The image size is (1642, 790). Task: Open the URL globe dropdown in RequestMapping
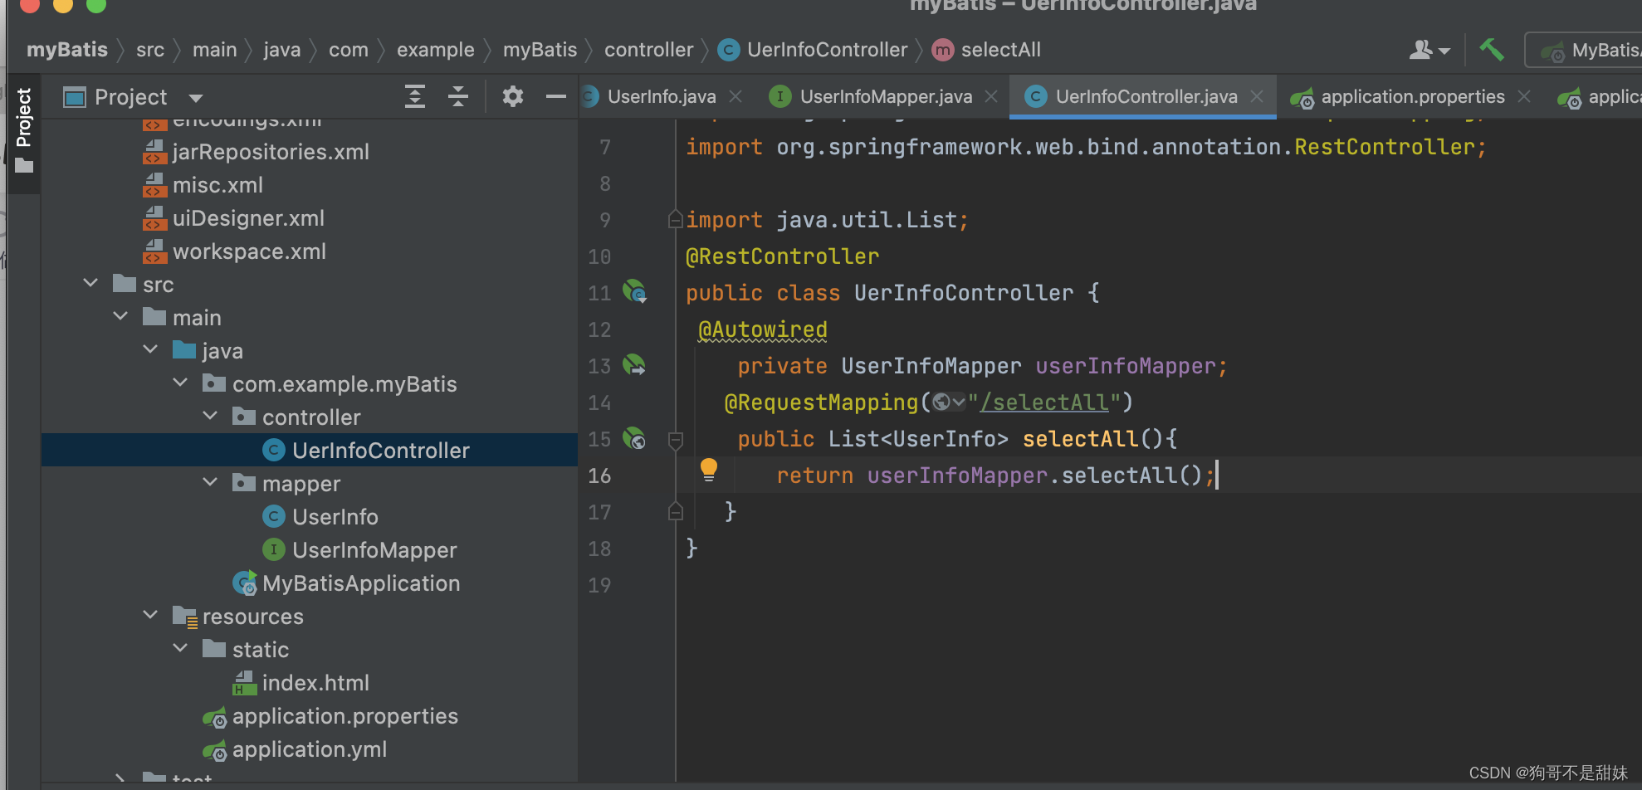[948, 402]
